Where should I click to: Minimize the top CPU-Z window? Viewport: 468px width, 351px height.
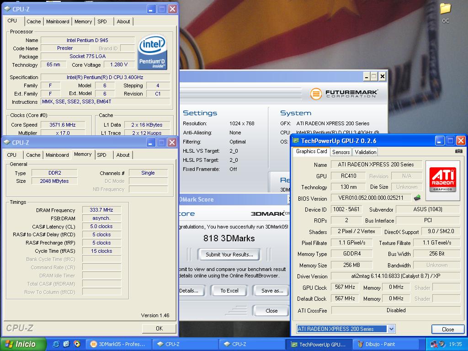pos(151,9)
